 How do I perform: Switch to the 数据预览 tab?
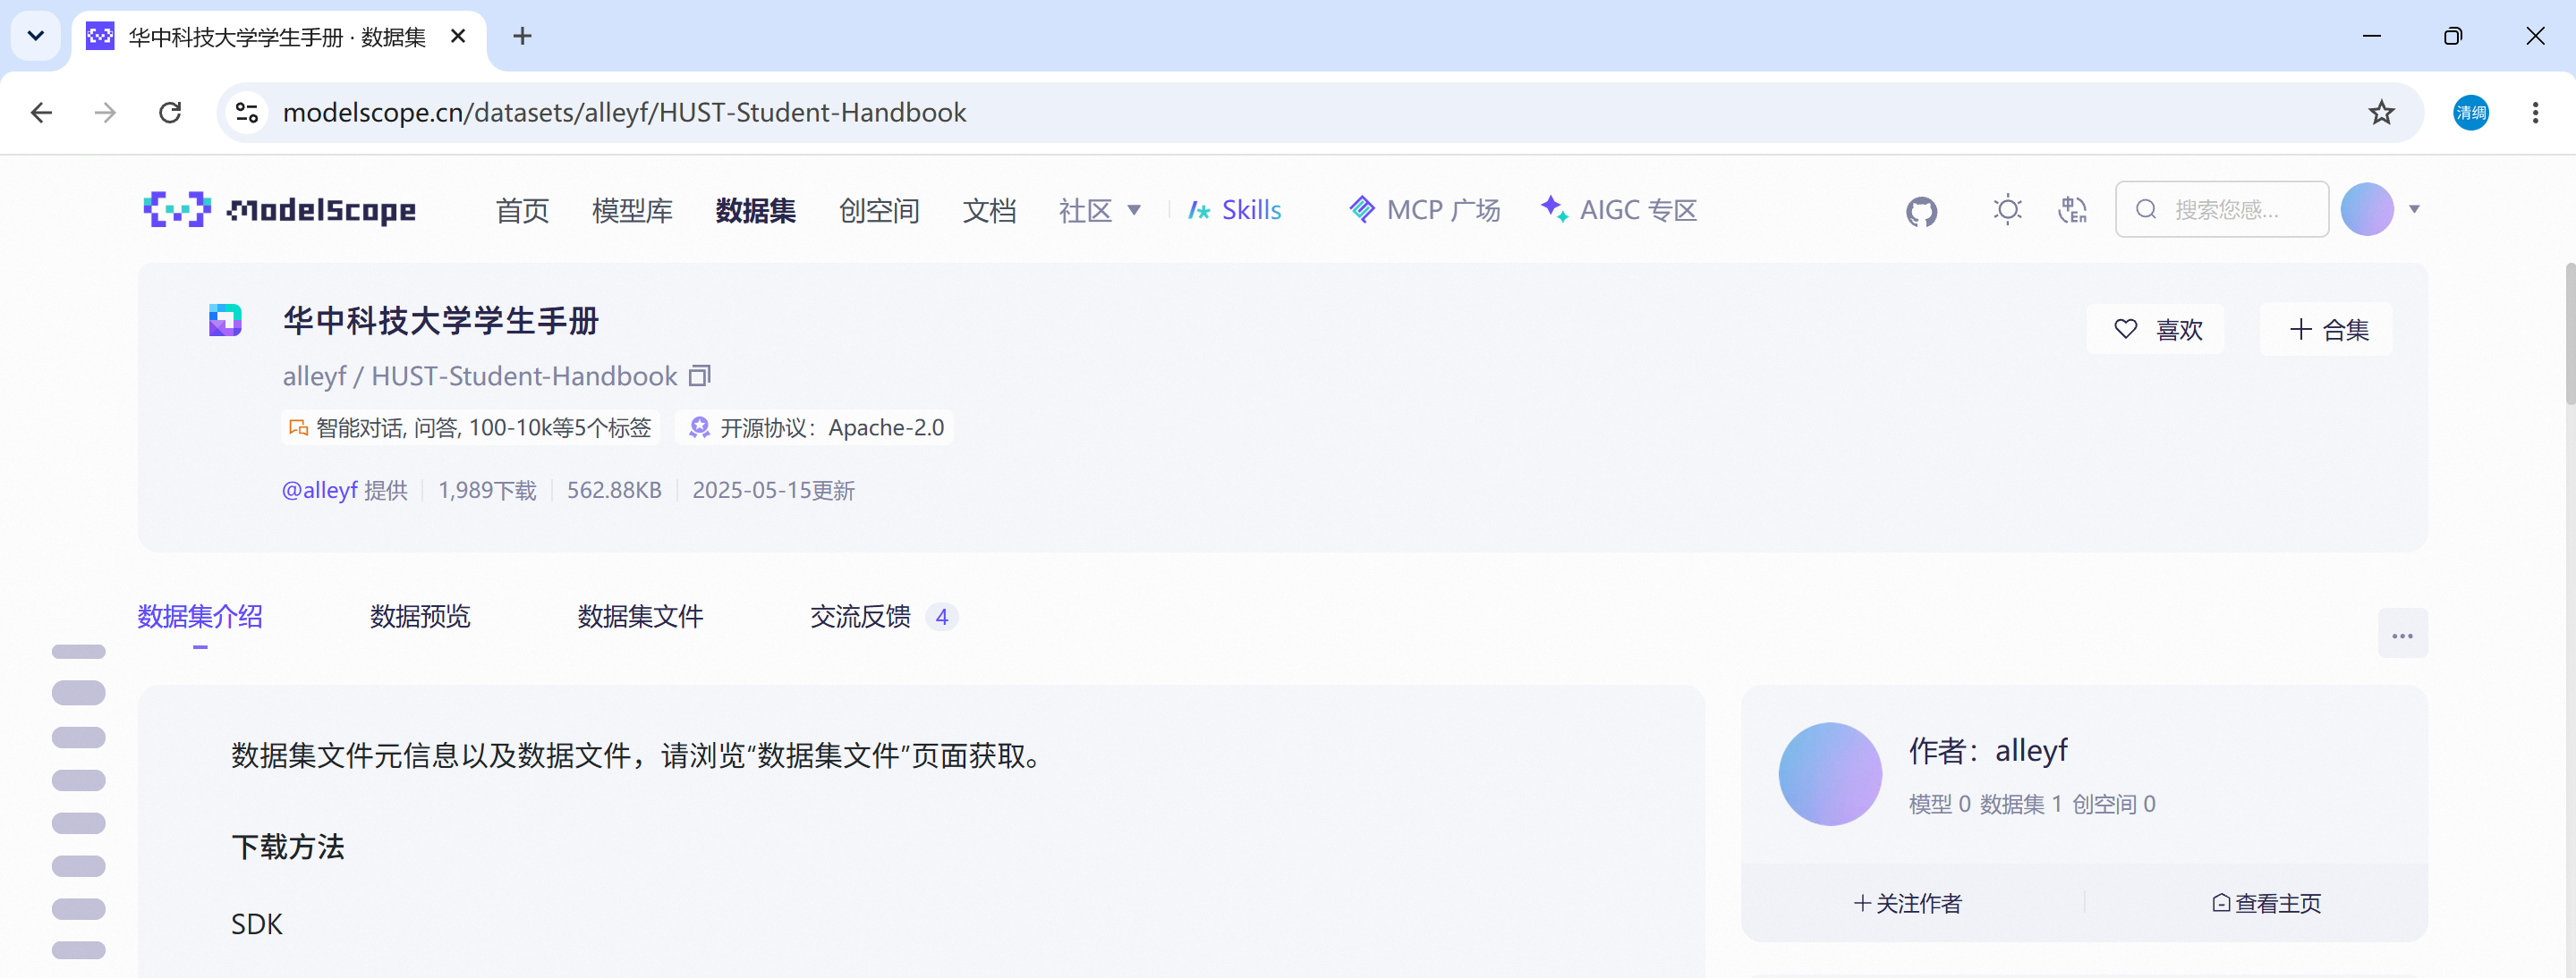coord(420,616)
